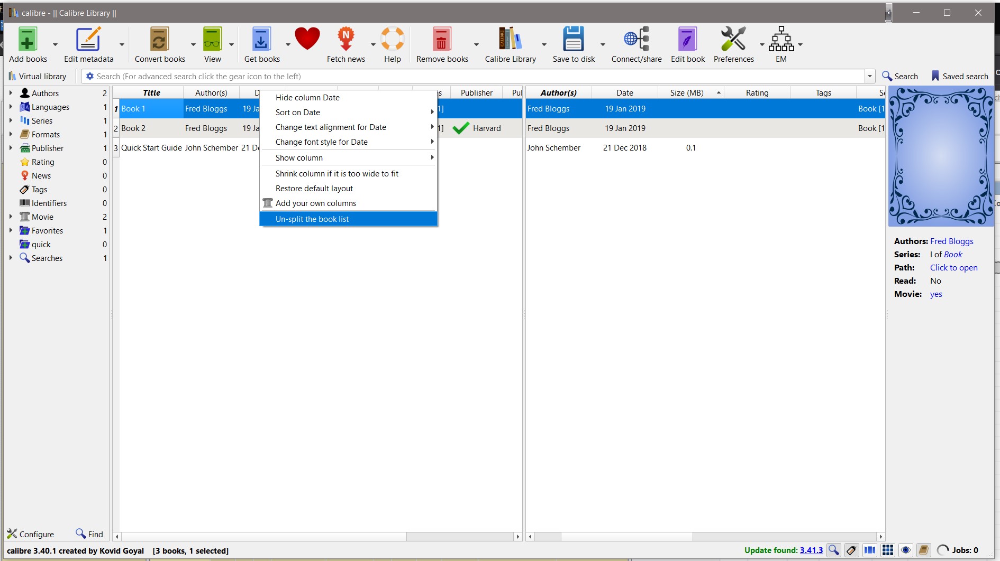The image size is (1000, 561).
Task: Select the News category in tag browser
Action: [41, 175]
